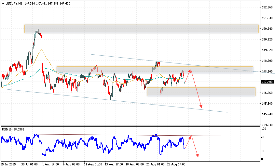Click the 145.240 price axis label

pos(267,114)
